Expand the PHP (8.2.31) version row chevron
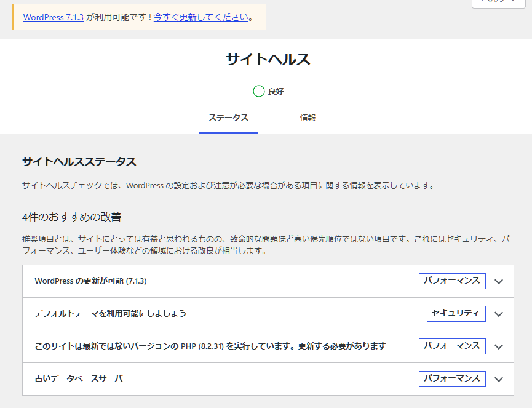The image size is (532, 408). pos(498,346)
